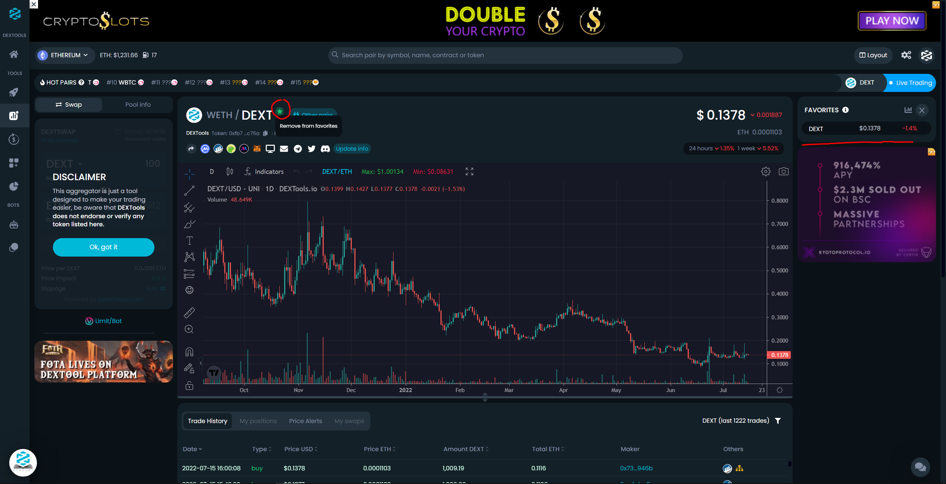Open the Pair Explorer chart icon in sidebar
The height and width of the screenshot is (484, 946).
(14, 116)
